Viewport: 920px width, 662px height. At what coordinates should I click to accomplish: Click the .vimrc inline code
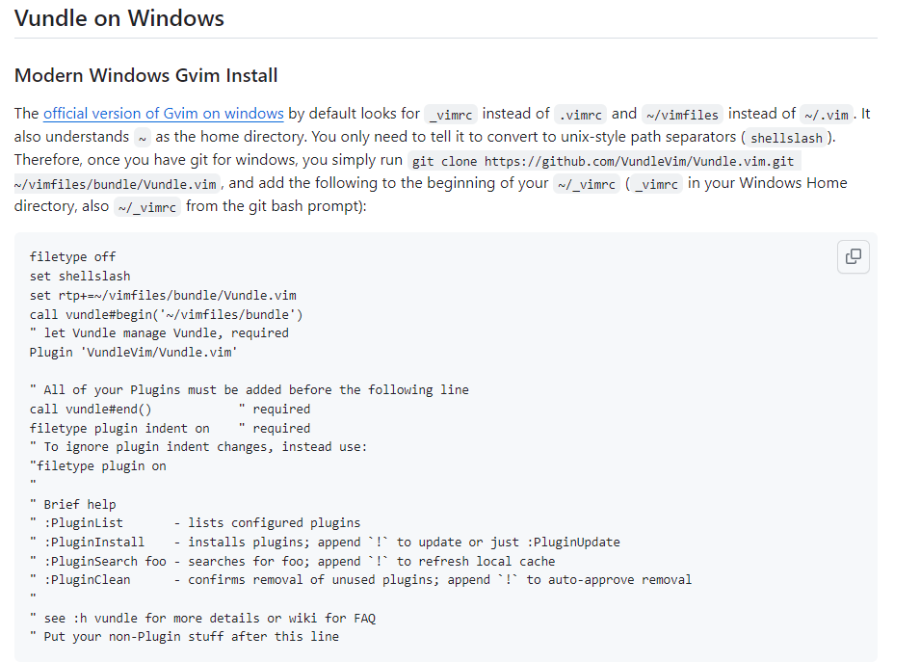click(x=580, y=115)
